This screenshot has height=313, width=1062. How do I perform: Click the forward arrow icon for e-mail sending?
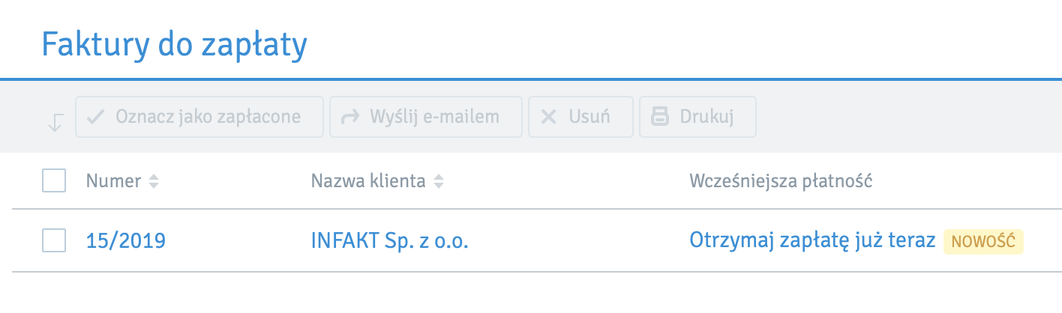[349, 117]
